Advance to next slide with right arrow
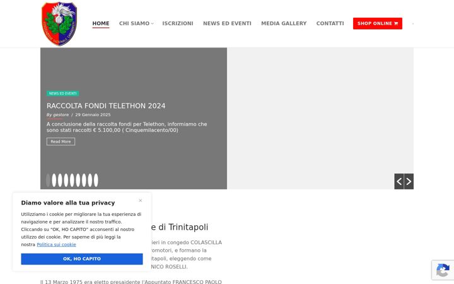This screenshot has width=454, height=284. point(409,181)
